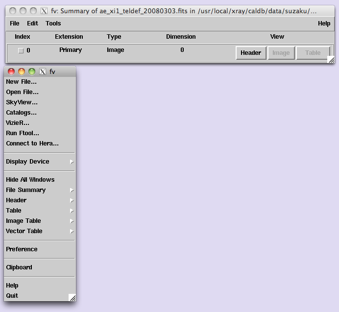
Task: Click the greyed Image view button
Action: [x=281, y=53]
